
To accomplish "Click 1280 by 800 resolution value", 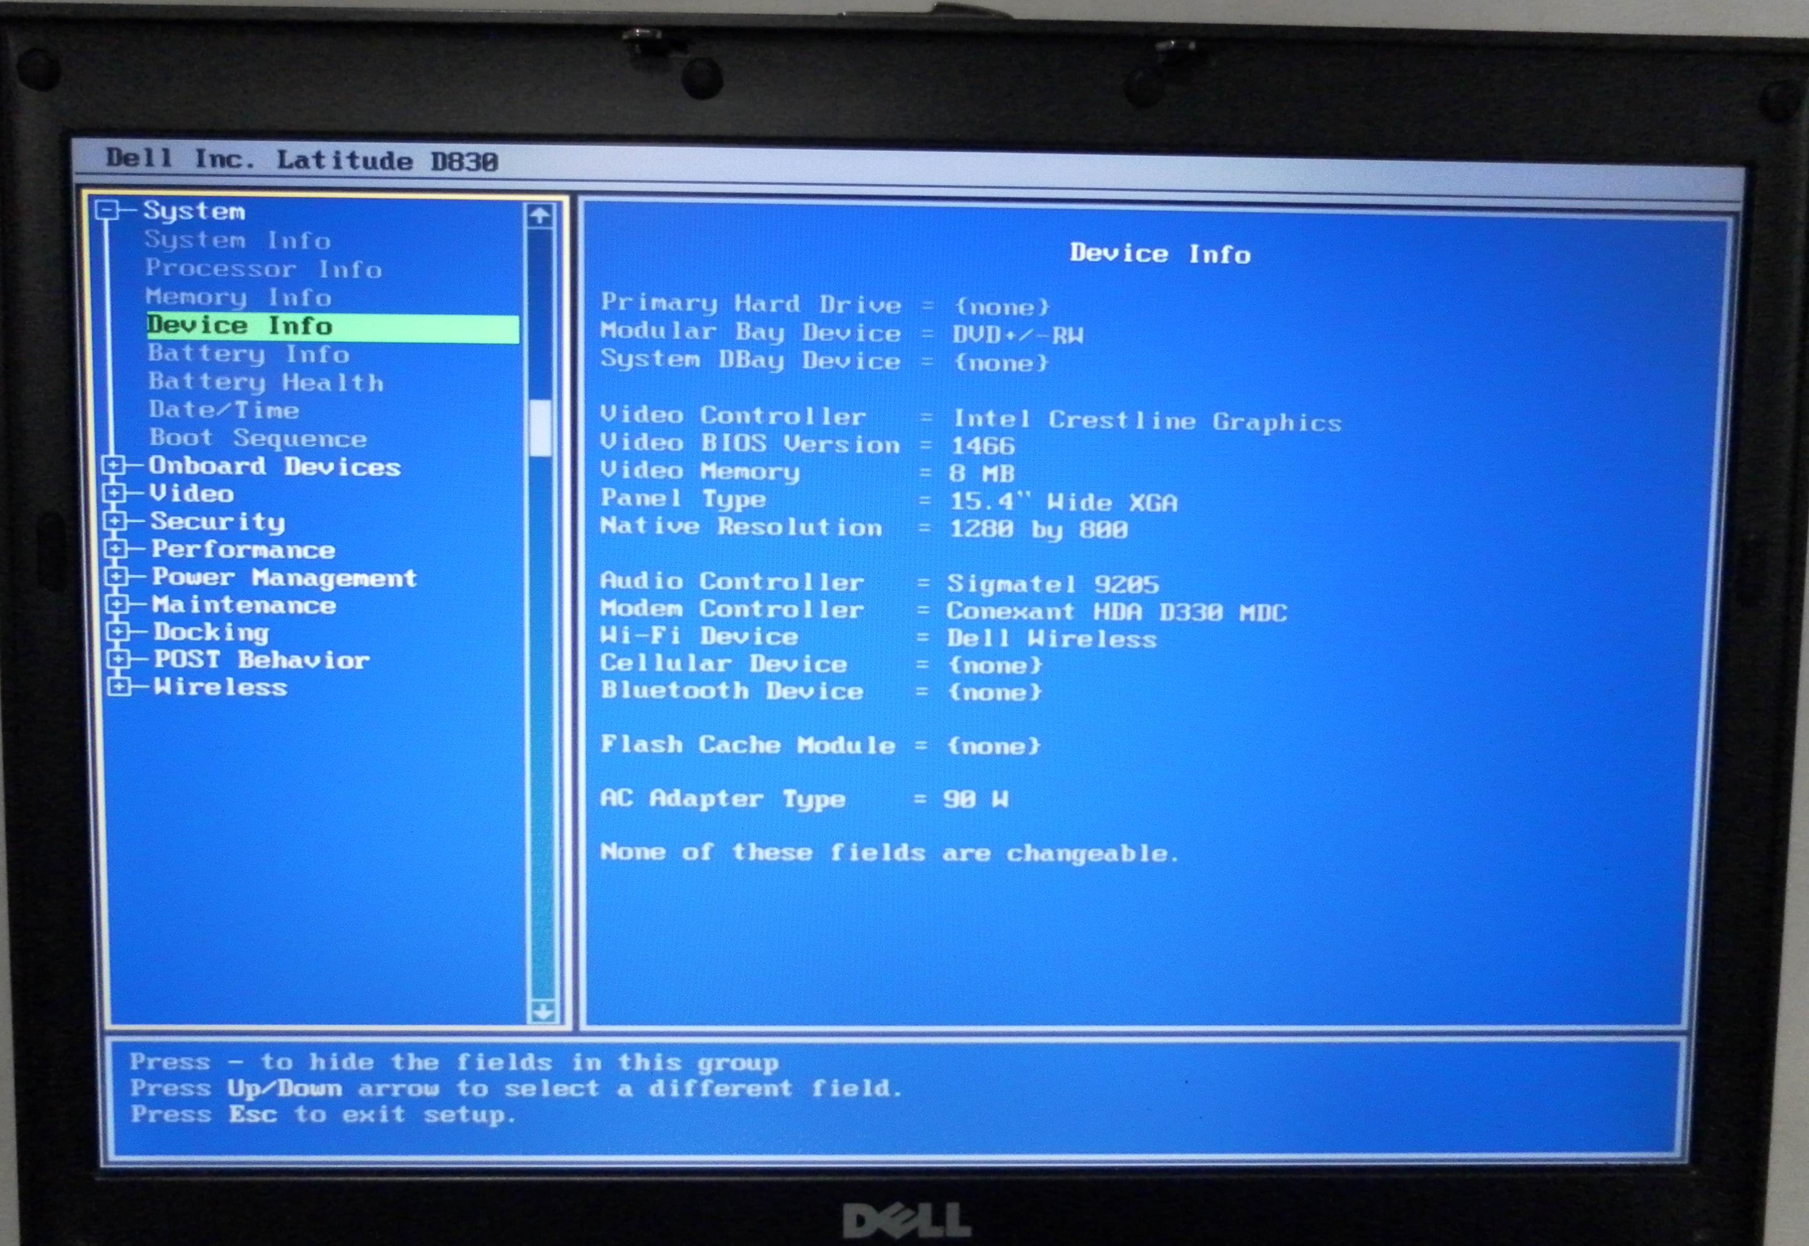I will (x=1038, y=529).
